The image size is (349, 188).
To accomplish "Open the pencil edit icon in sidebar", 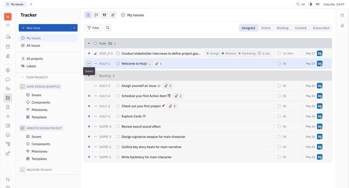I will pyautogui.click(x=8, y=153).
